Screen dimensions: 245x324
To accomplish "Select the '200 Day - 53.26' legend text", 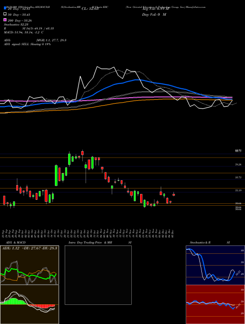I will pos(20,21).
